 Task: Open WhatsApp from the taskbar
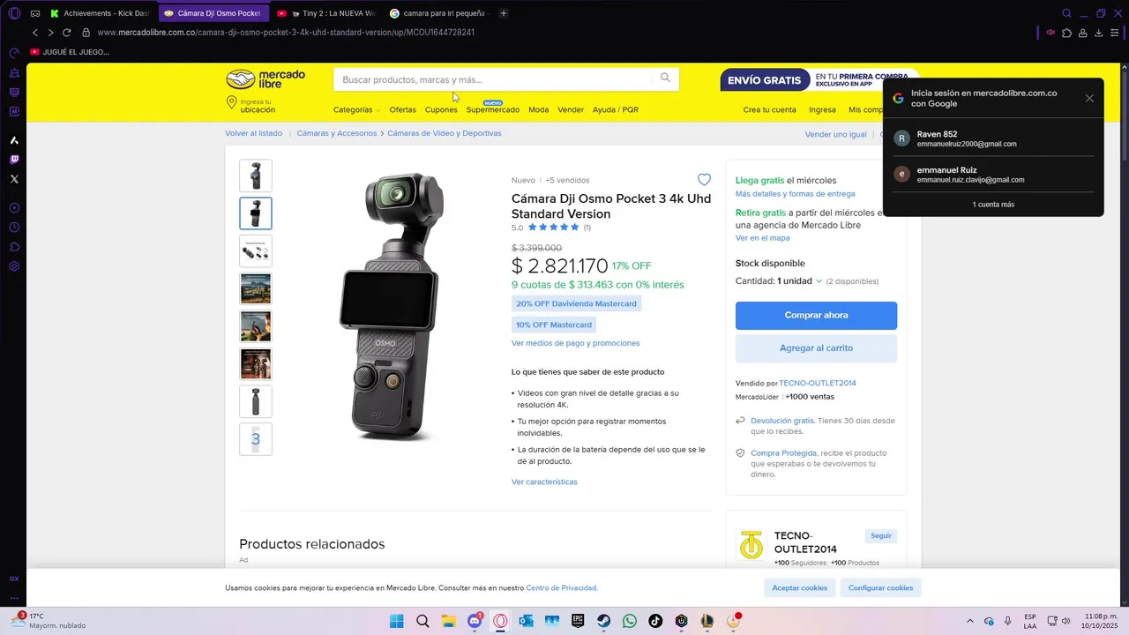point(629,621)
